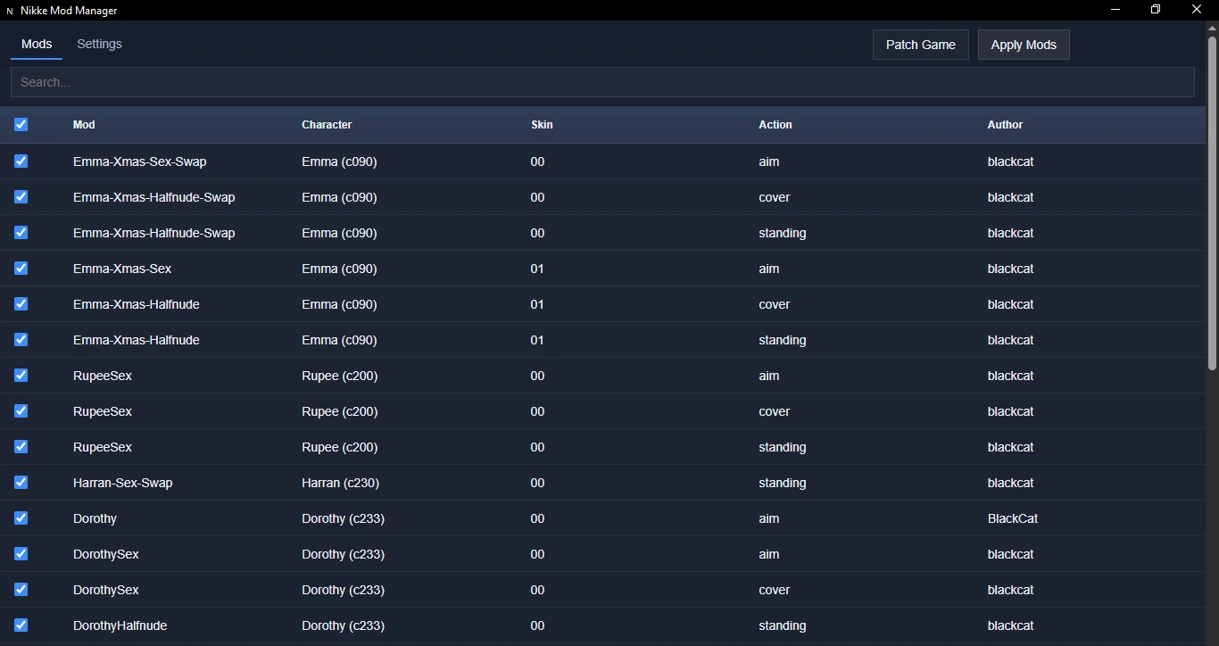Sort by the Character column header
The height and width of the screenshot is (646, 1219).
click(x=327, y=125)
